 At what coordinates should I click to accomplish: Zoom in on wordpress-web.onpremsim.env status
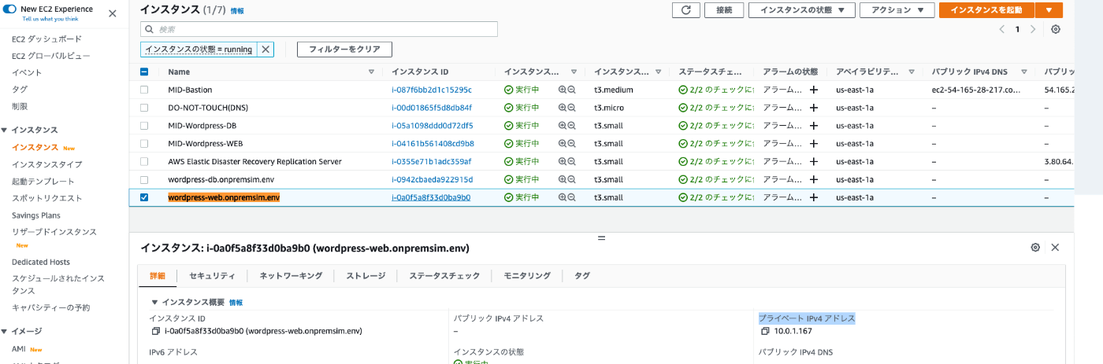(x=563, y=197)
